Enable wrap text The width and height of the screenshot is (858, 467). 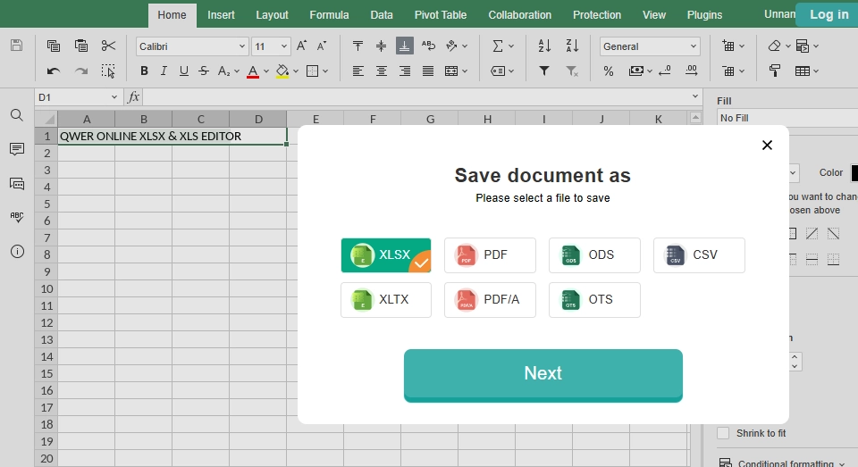(x=428, y=46)
